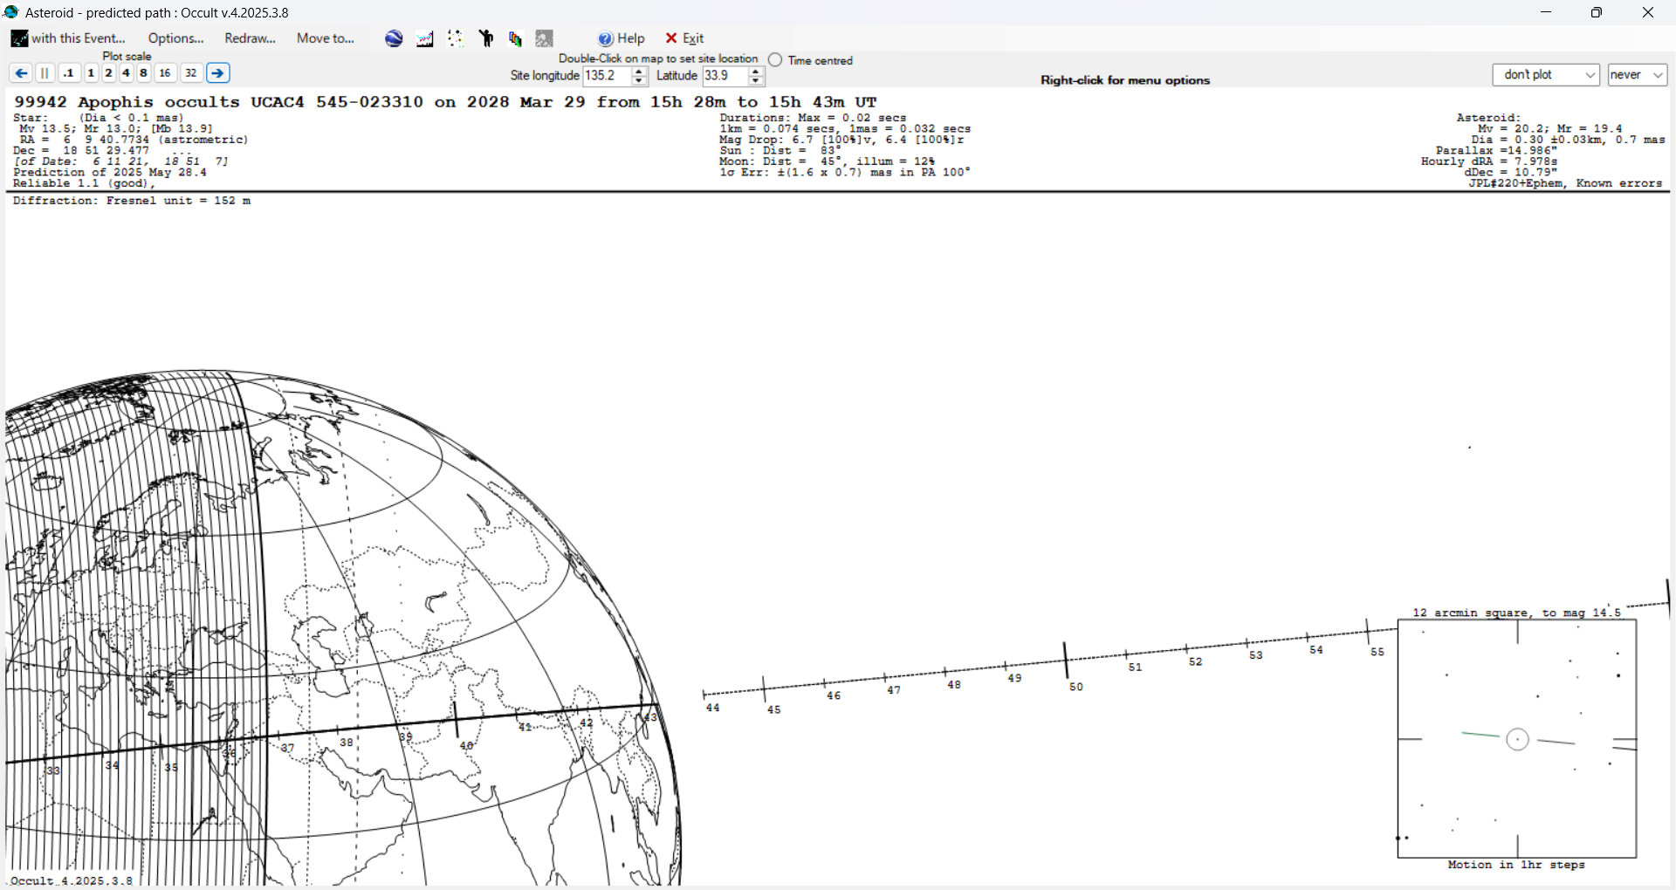
Task: Click the previous event left arrow
Action: coord(21,73)
